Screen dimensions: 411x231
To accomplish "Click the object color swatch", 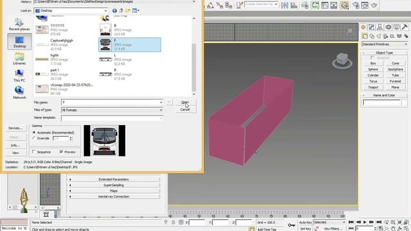I will (405, 103).
